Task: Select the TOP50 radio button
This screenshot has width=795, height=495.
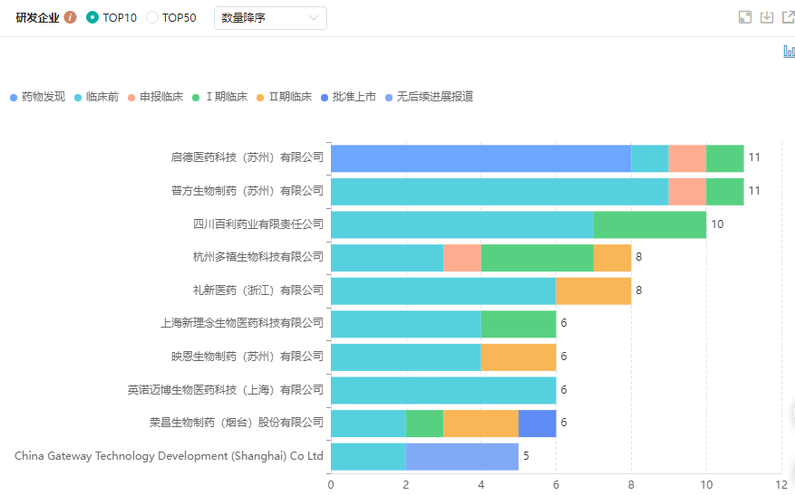Action: click(x=152, y=17)
